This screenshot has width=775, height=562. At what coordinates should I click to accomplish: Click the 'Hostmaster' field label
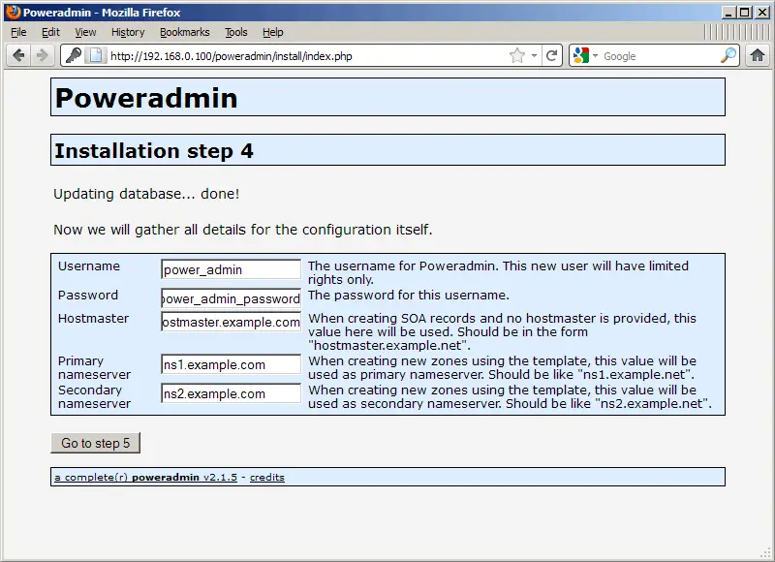(93, 319)
